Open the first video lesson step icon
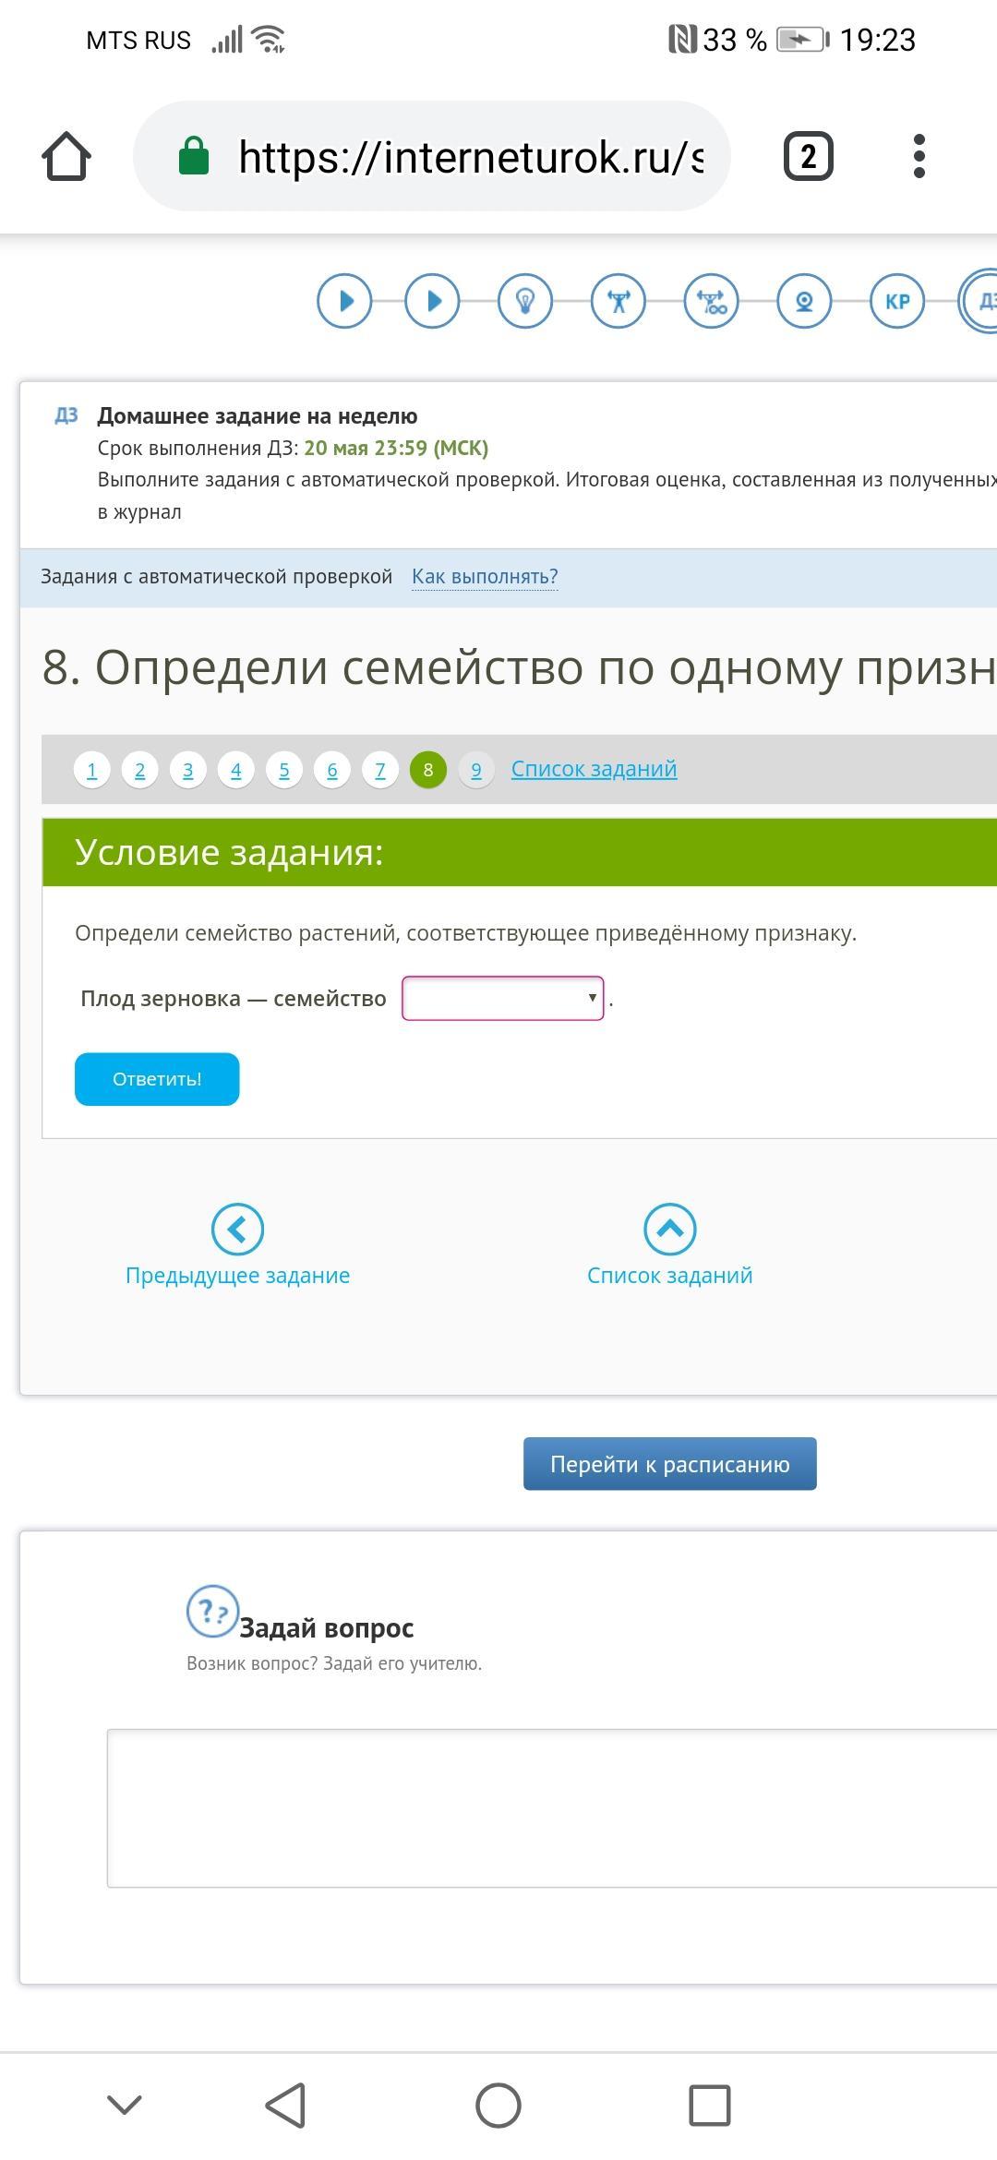This screenshot has width=997, height=2160. [x=344, y=301]
